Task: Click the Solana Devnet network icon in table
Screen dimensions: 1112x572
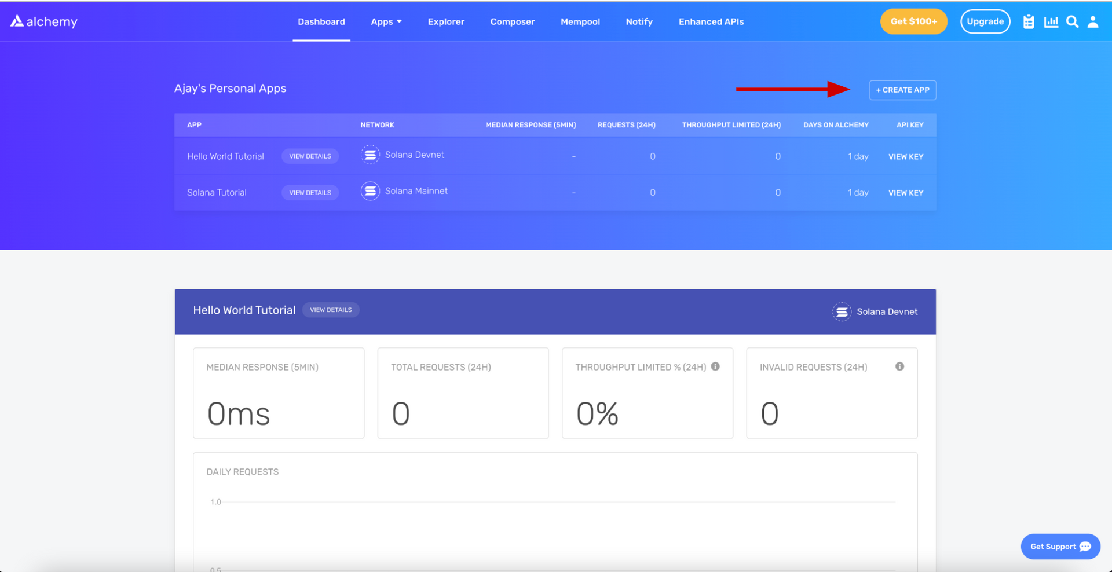Action: pyautogui.click(x=370, y=155)
